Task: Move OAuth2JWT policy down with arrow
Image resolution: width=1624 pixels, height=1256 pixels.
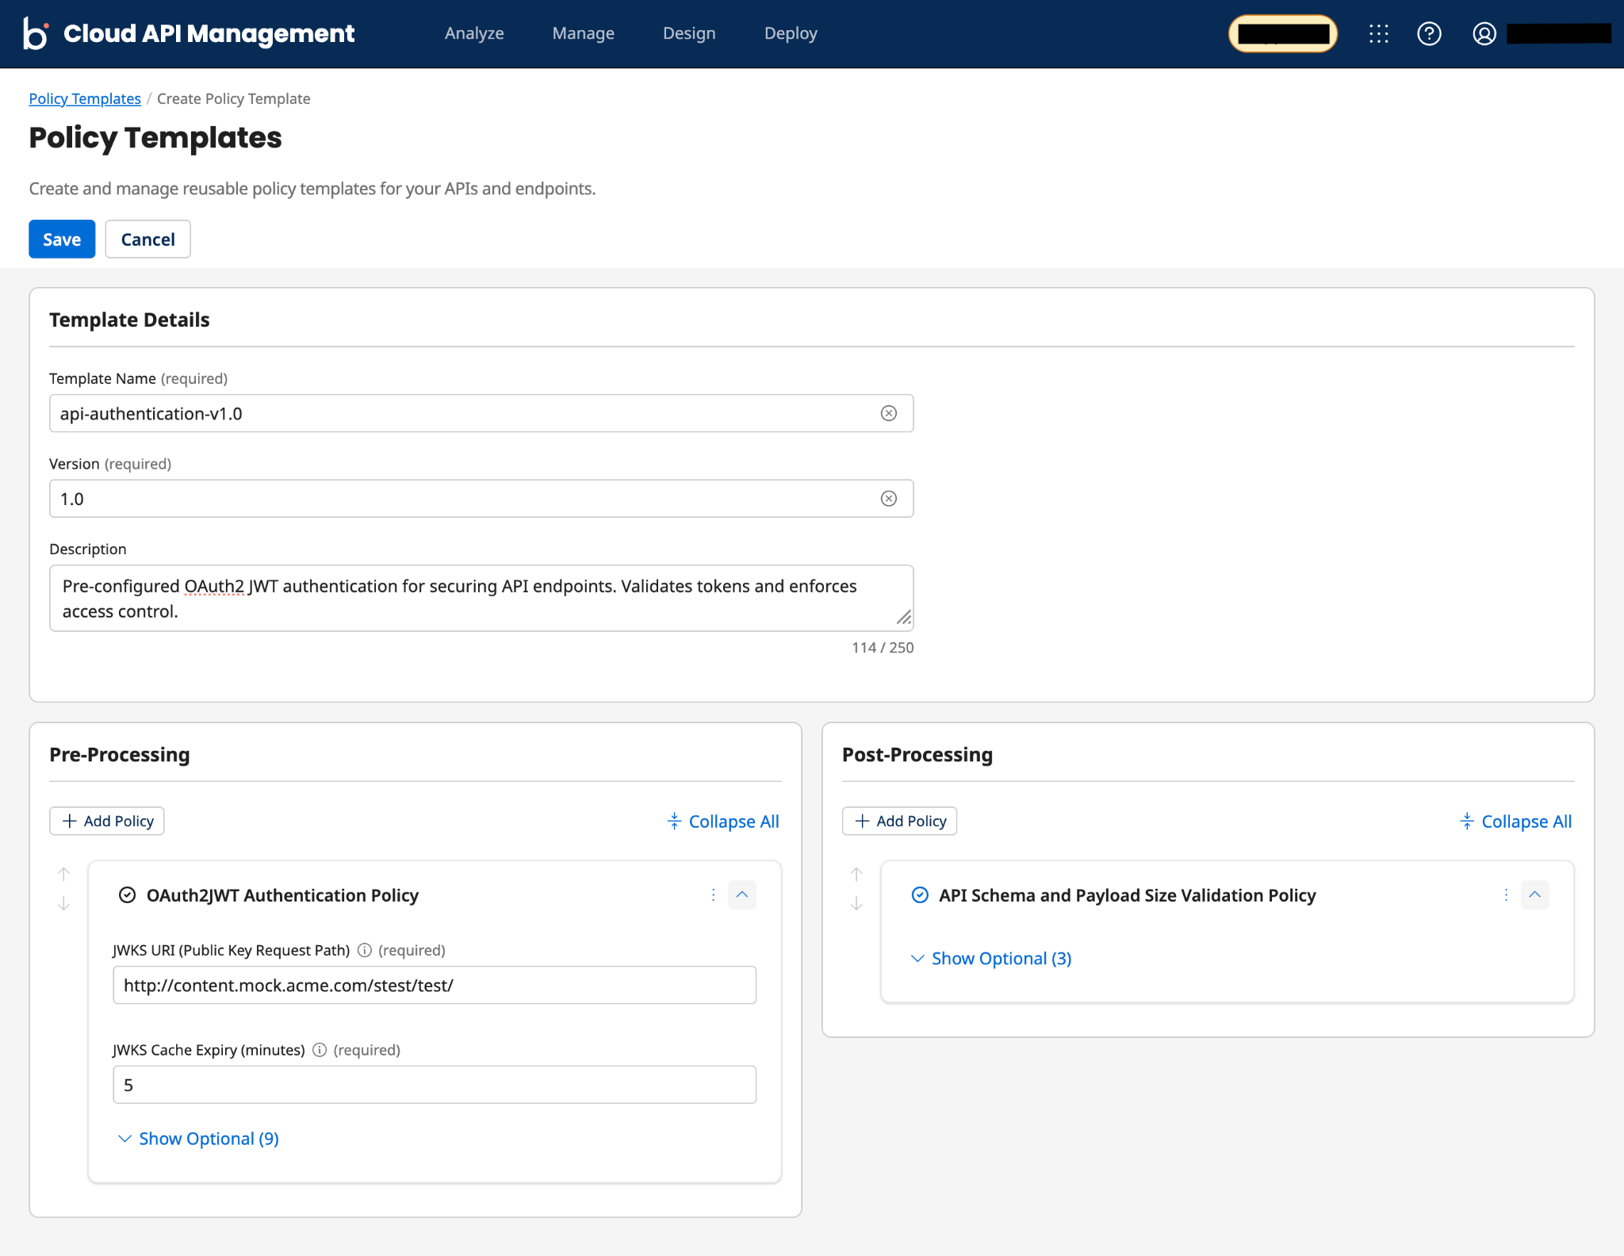Action: click(x=64, y=903)
